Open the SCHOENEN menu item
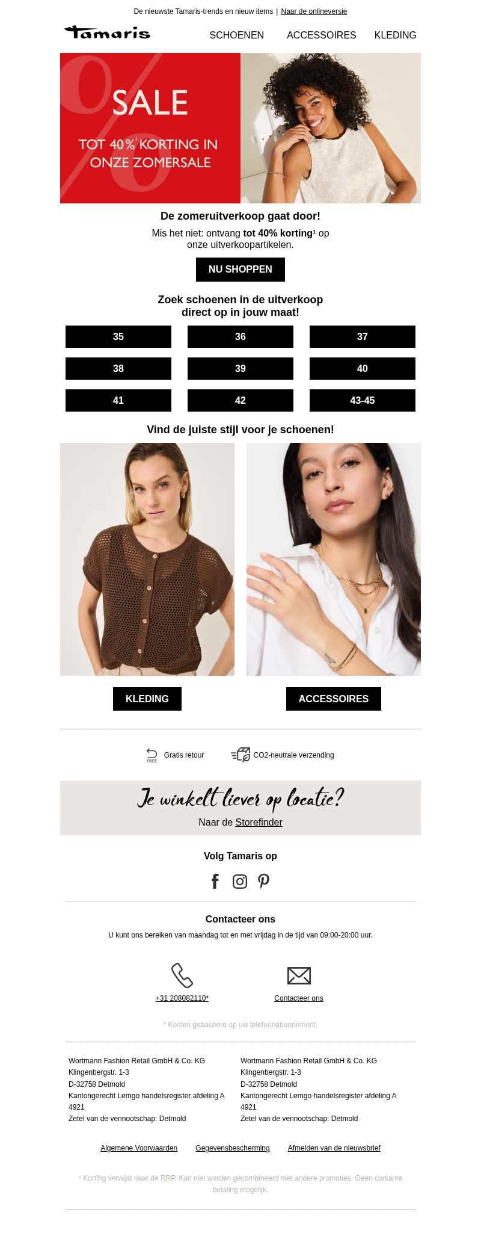This screenshot has width=481, height=1239. [237, 36]
